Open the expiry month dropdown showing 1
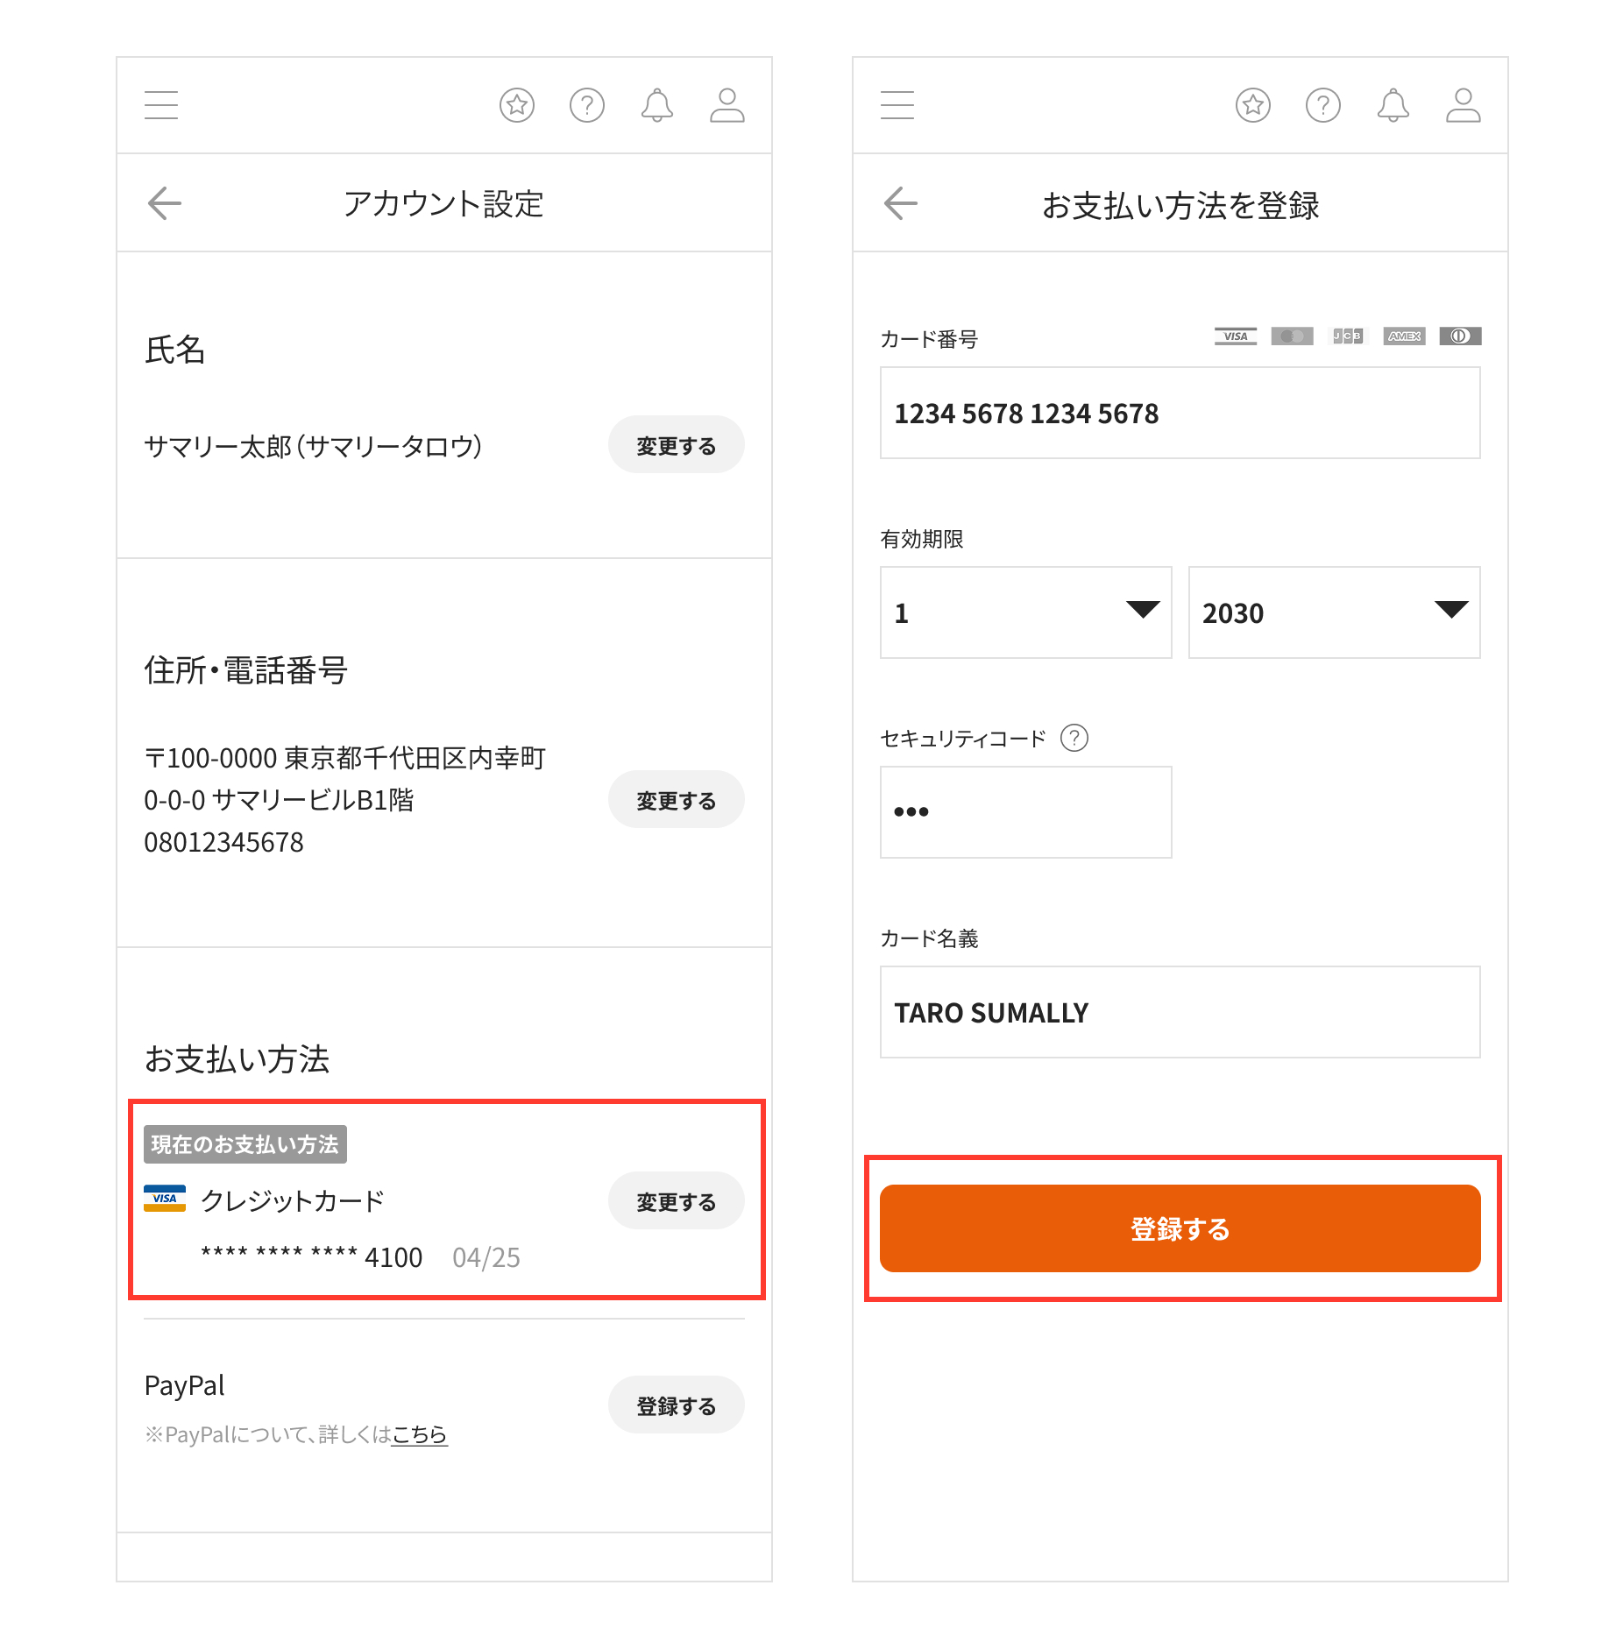This screenshot has width=1609, height=1649. [1025, 613]
